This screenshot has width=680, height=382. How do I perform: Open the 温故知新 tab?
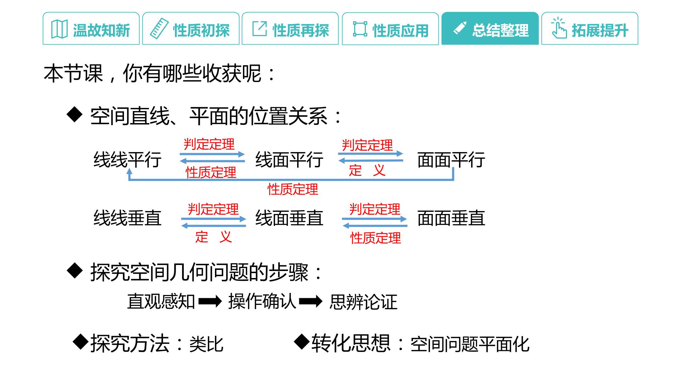click(91, 28)
